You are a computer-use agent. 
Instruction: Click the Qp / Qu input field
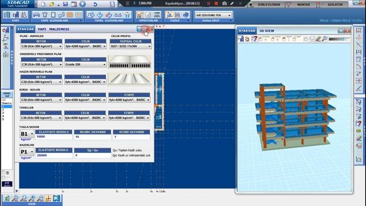pos(93,155)
